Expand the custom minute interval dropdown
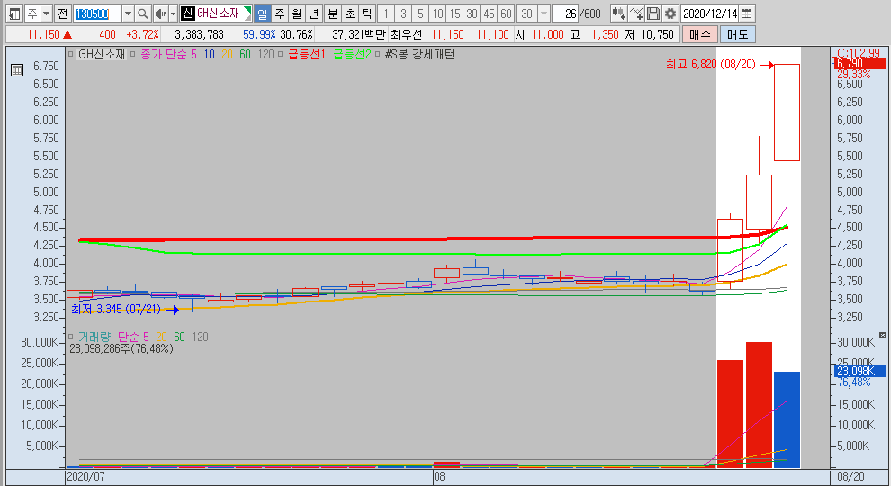This screenshot has height=486, width=891. point(544,13)
